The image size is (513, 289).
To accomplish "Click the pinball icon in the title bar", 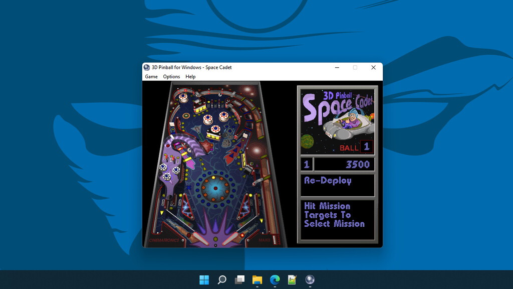I will click(147, 67).
